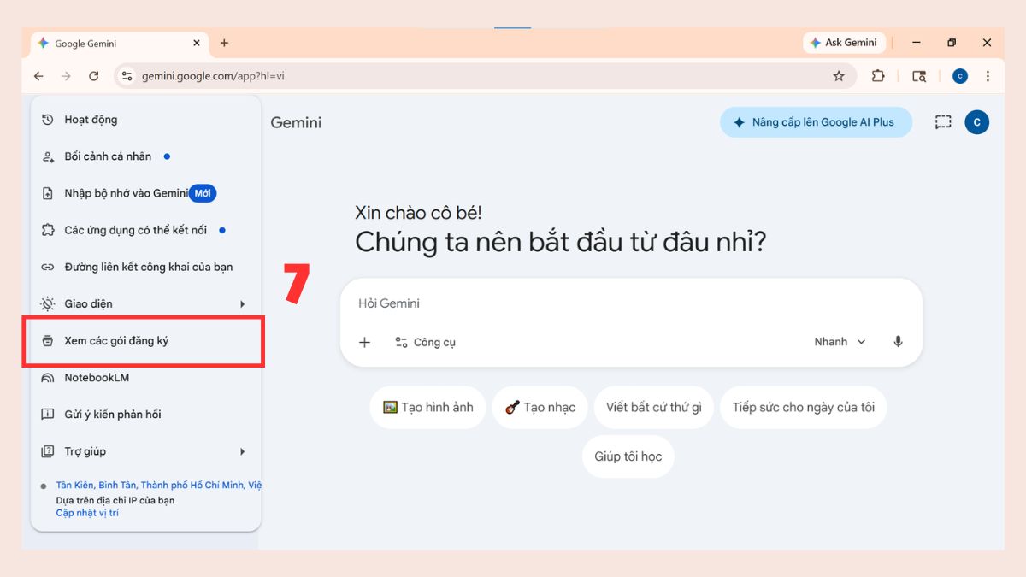This screenshot has height=577, width=1026.
Task: Click the Tân Kiên, Bình Tân location link
Action: coord(159,485)
